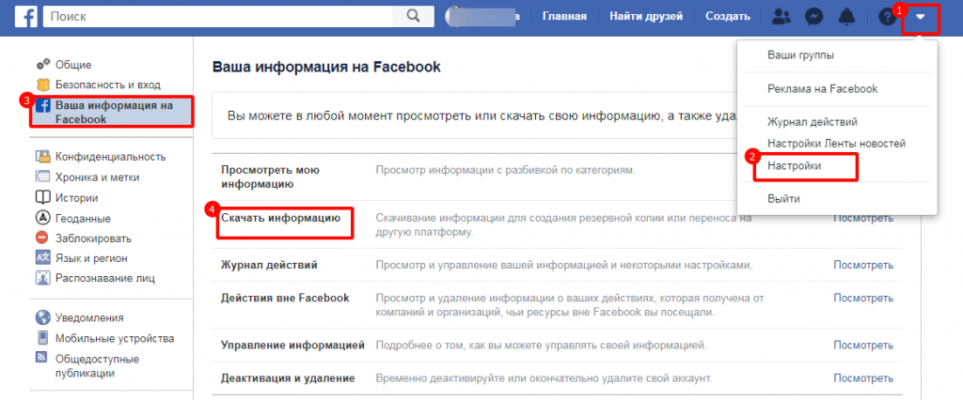Click into the Поиск search field
The image size is (963, 400).
tap(217, 16)
